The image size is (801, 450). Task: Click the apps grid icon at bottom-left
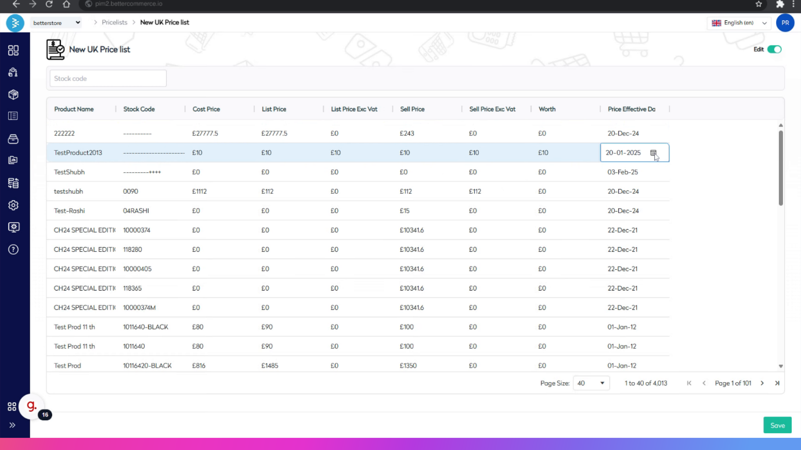tap(12, 407)
